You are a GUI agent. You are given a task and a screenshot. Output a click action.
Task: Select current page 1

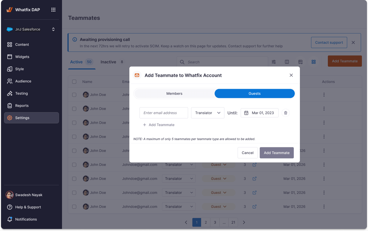coord(197,222)
